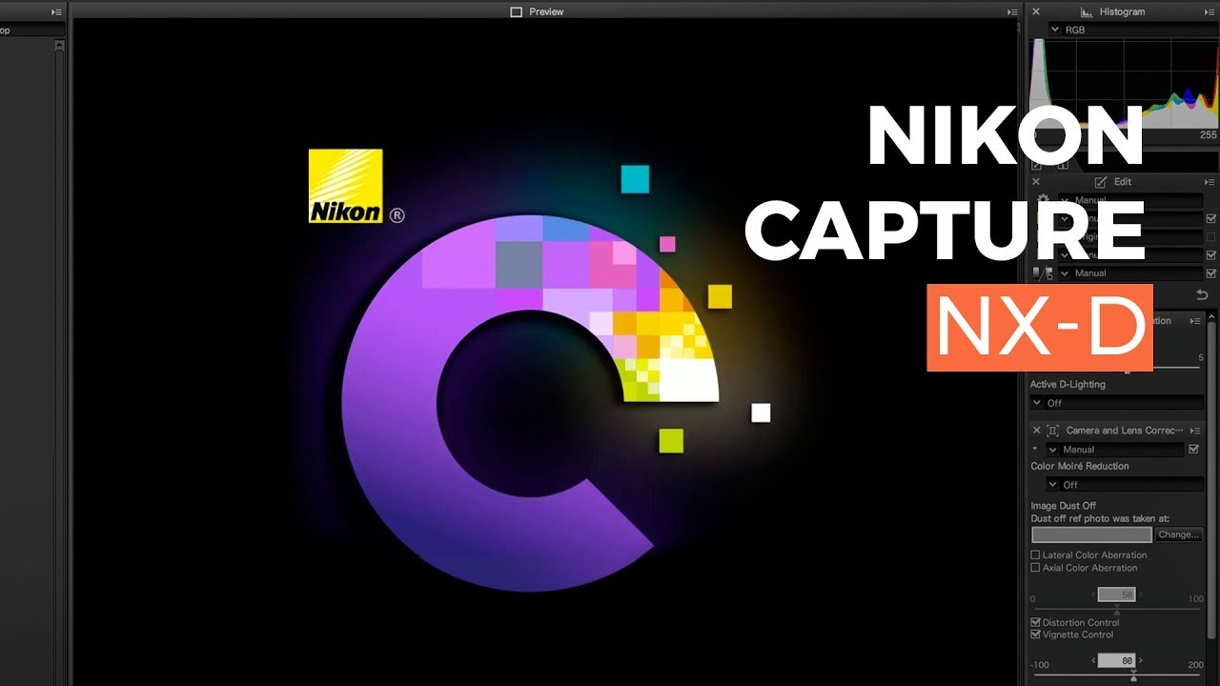The image size is (1220, 686).
Task: Enable Axial Color Aberration
Action: tap(1036, 568)
